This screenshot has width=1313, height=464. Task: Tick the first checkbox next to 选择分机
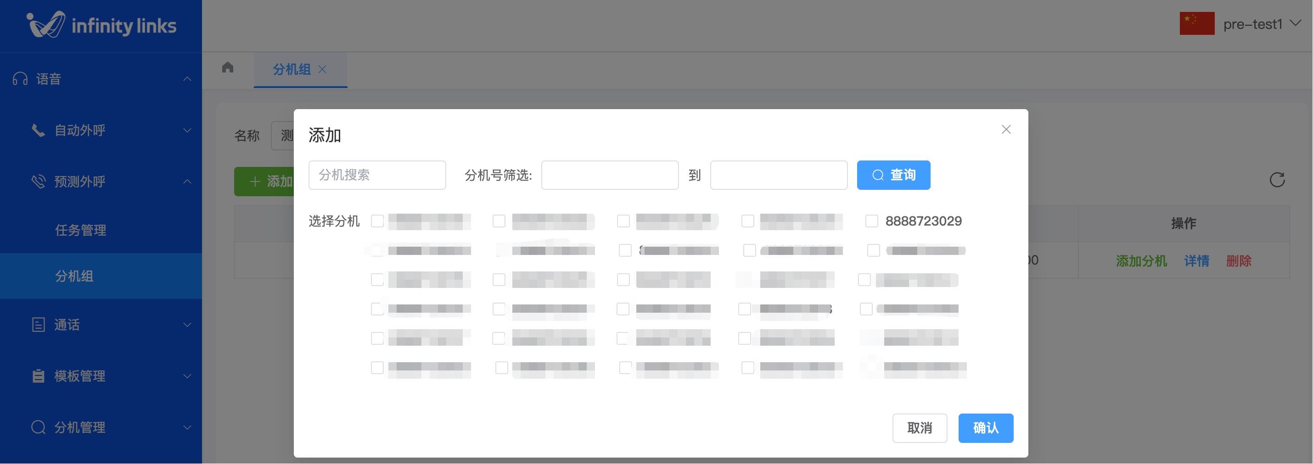(x=377, y=221)
